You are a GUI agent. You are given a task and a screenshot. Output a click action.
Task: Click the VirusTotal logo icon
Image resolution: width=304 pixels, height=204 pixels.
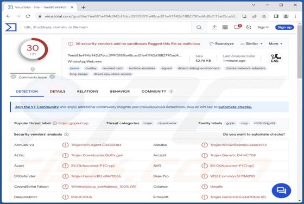click(x=11, y=27)
